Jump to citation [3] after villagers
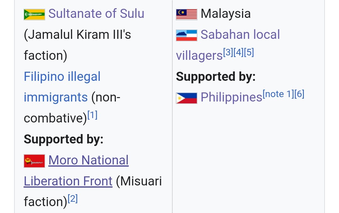 point(228,52)
